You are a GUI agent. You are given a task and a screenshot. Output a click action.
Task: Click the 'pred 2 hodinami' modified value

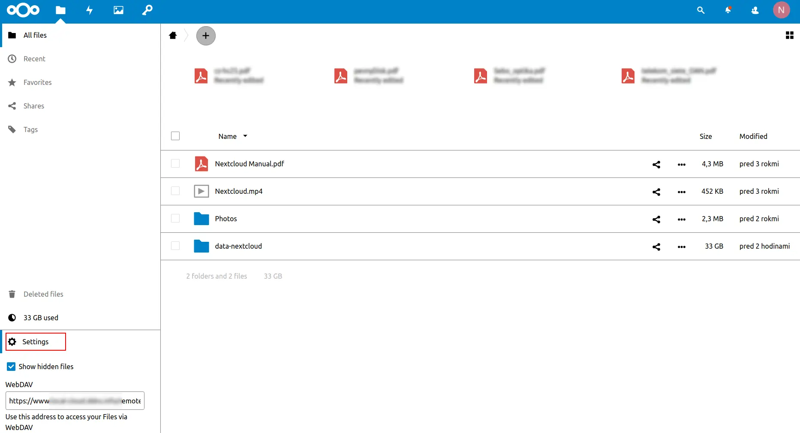coord(764,246)
